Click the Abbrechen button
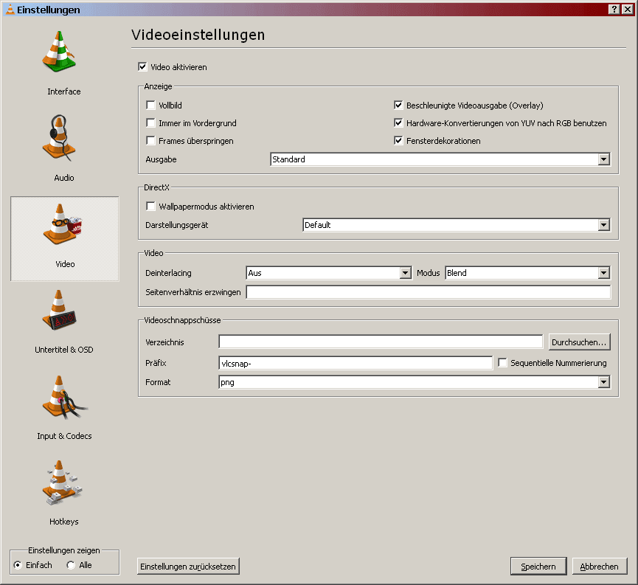 [x=600, y=567]
